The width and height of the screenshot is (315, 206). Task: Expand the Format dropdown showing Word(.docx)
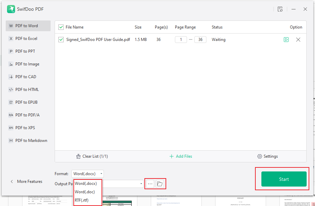87,173
